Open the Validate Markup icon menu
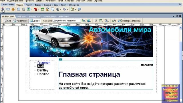Screen dimensions: 183x103 [114, 21]
